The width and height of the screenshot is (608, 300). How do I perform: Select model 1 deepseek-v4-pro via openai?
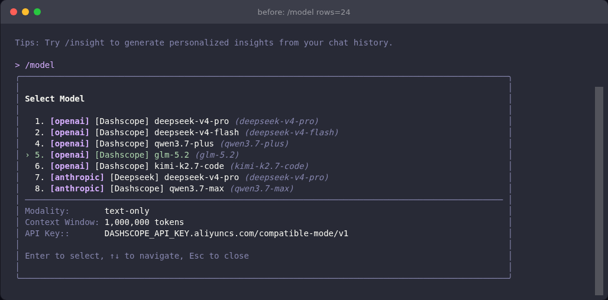(x=177, y=121)
